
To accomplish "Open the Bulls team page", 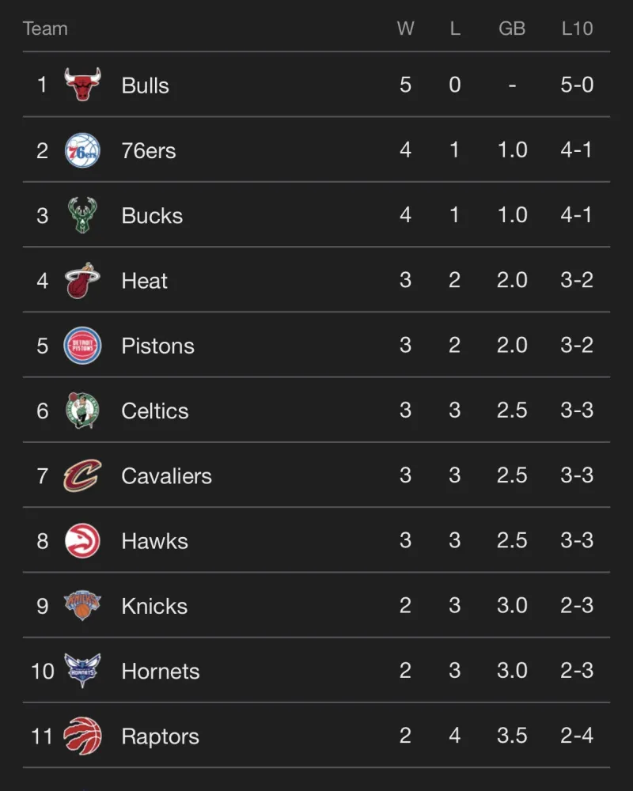I will click(144, 85).
